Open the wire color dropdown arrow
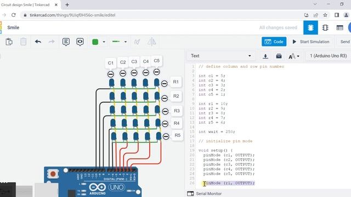Viewport: 351px width, 197px height. click(104, 42)
